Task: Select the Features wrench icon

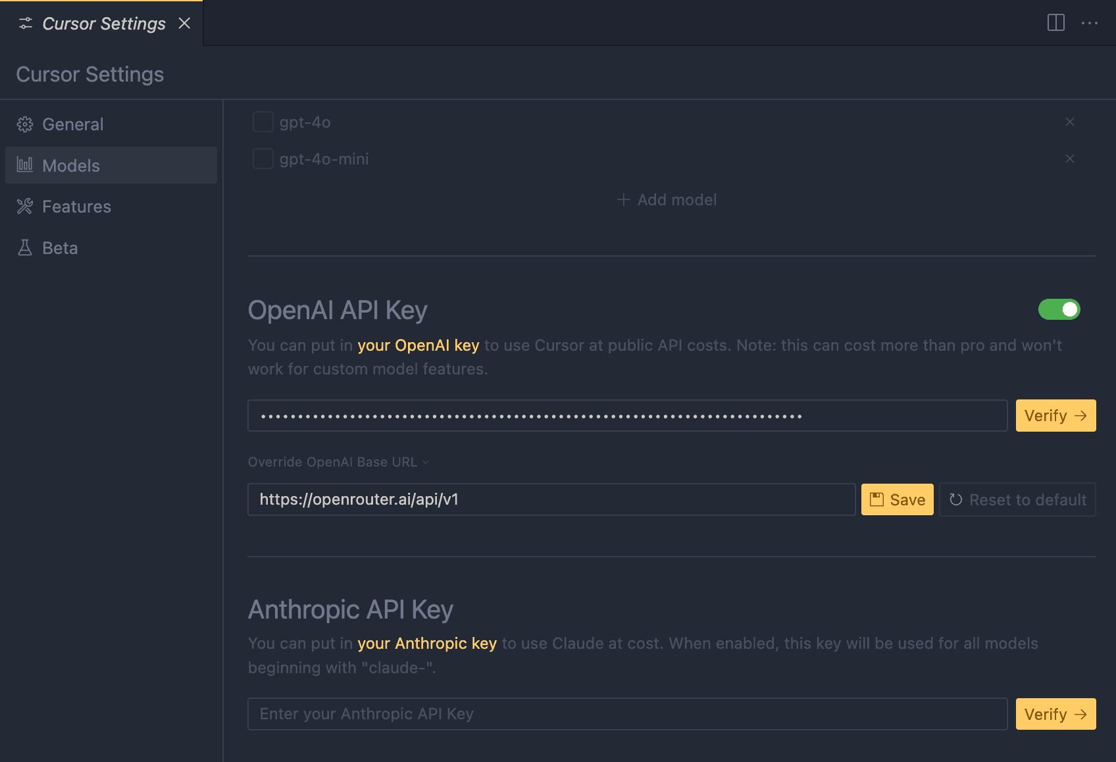Action: 25,206
